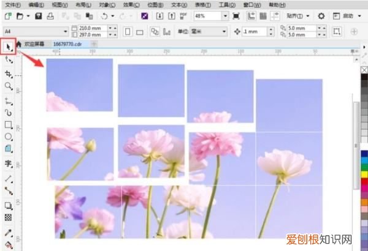Image resolution: width=368 pixels, height=251 pixels.
Task: Set page to Landscape orientation
Action: tap(140, 32)
